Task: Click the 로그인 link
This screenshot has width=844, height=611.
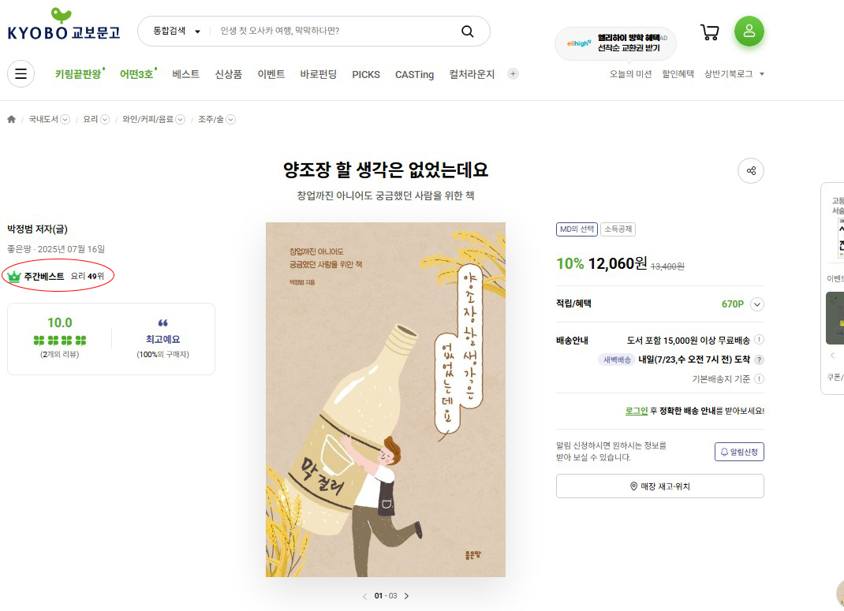Action: point(637,411)
